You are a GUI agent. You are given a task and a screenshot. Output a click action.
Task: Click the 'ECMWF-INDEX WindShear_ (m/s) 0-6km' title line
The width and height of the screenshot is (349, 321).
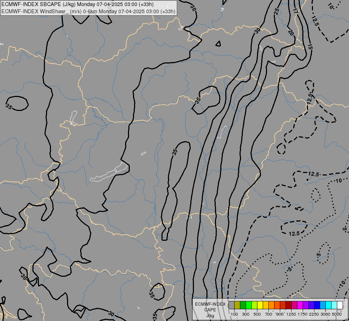click(50, 11)
